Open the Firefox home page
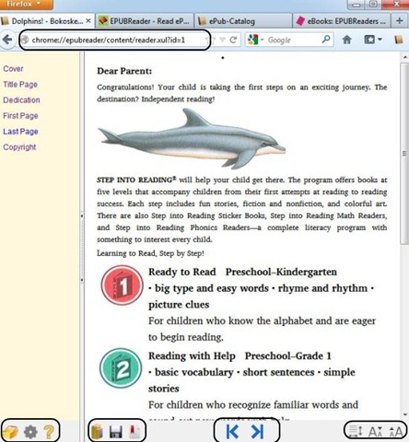The image size is (409, 442). coord(347,40)
